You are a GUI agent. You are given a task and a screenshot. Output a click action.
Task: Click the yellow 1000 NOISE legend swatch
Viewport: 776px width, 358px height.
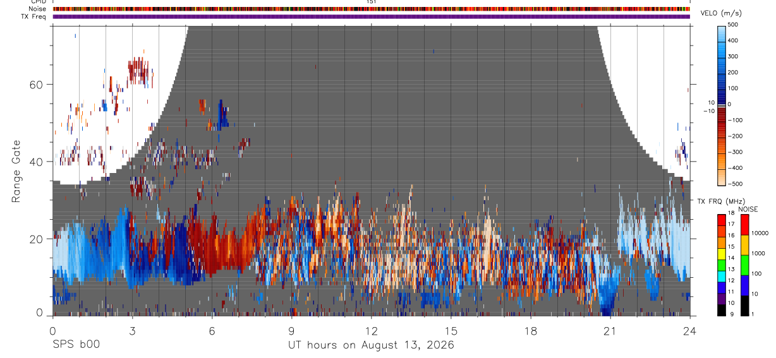[744, 245]
